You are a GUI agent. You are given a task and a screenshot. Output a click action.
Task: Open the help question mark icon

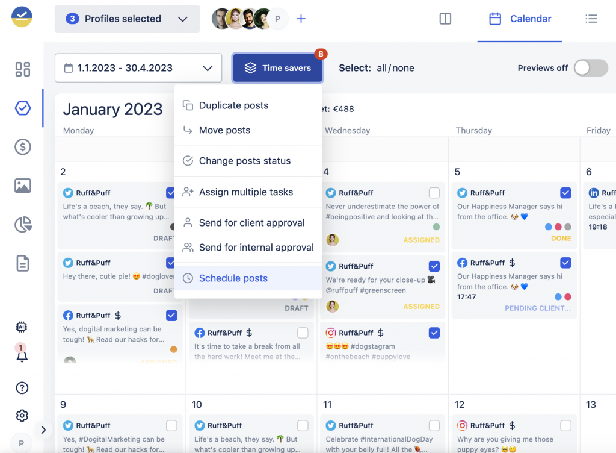click(x=22, y=388)
